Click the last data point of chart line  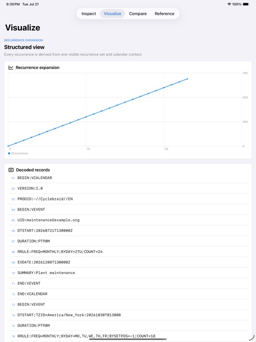pyautogui.click(x=187, y=79)
